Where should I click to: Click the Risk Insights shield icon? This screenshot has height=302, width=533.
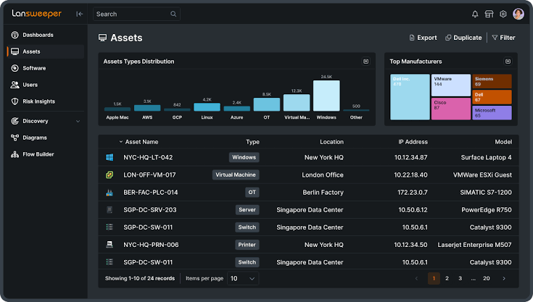[x=15, y=101]
